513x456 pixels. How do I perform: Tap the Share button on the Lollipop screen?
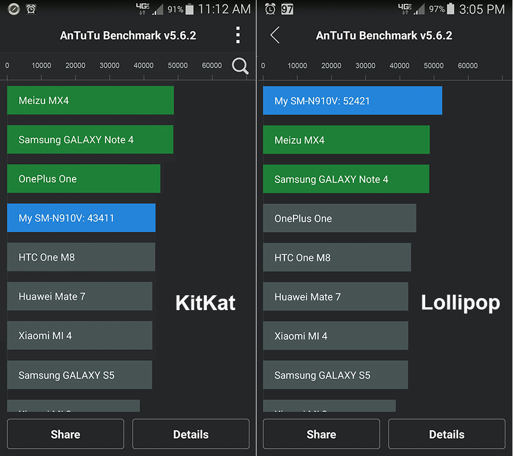tap(321, 434)
